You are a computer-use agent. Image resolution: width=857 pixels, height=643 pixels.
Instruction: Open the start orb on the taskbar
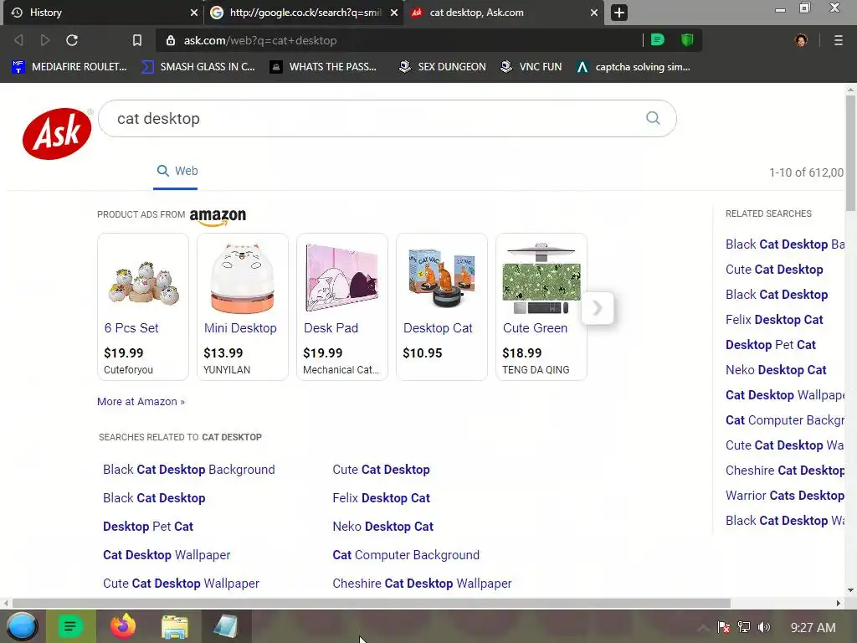click(22, 626)
